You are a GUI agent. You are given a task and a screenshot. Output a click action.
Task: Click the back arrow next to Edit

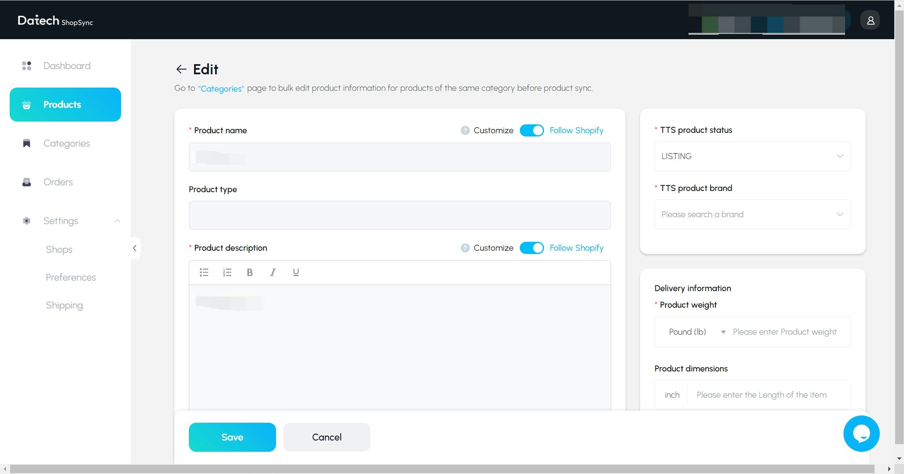tap(181, 69)
